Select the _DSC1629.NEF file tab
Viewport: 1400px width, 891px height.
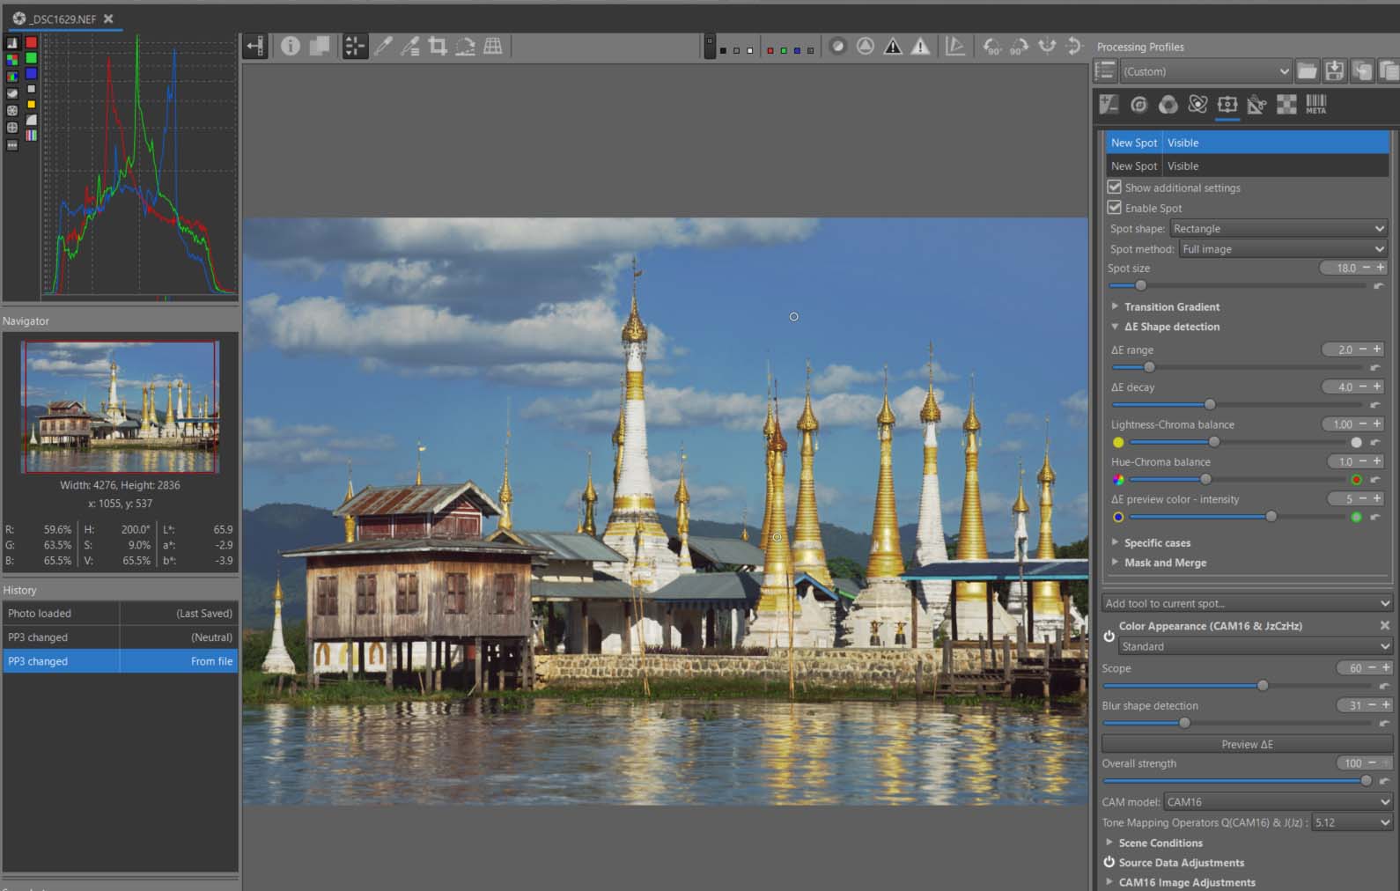(63, 18)
